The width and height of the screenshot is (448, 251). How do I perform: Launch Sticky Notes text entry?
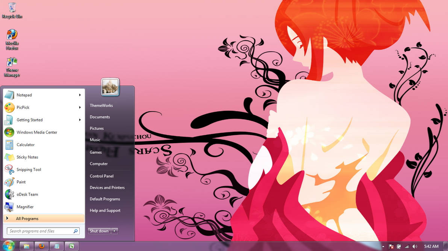coord(27,157)
